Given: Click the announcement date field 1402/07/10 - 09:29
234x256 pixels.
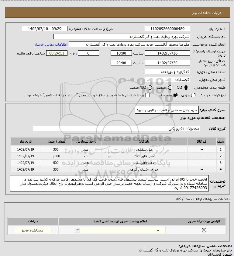Looking at the screenshot, I should 45,28.
